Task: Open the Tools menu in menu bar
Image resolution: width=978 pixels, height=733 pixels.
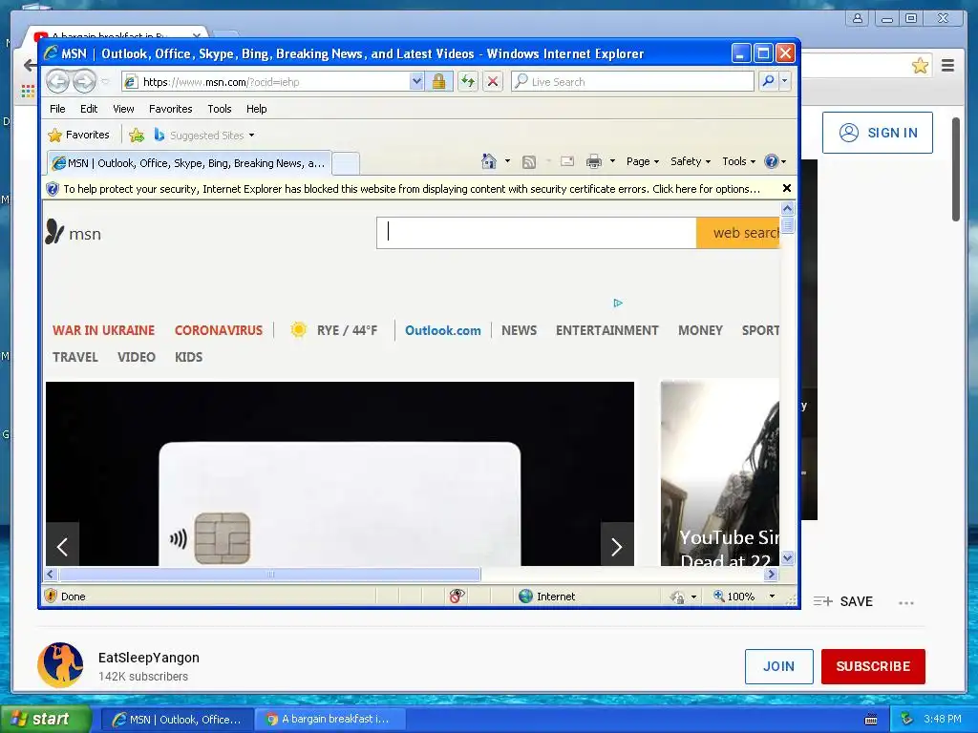Action: click(x=220, y=109)
